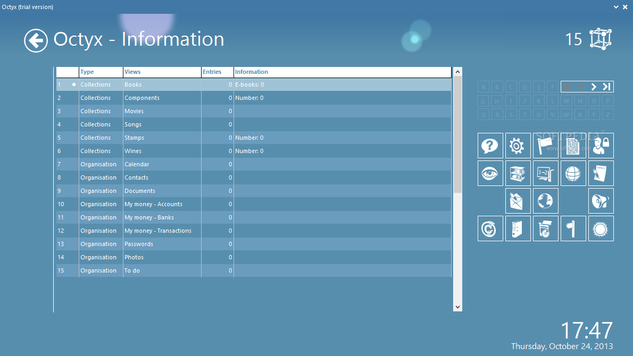Select My money - Accounts row
Screen dimensions: 633x356
click(254, 205)
